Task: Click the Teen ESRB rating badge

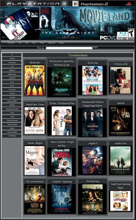Action: tap(131, 34)
